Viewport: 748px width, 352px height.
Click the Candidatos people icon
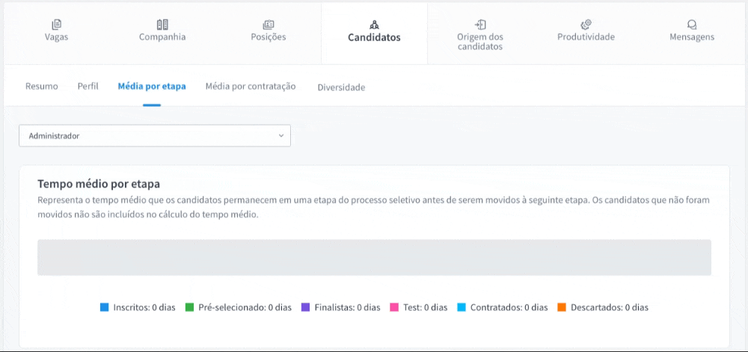(374, 25)
